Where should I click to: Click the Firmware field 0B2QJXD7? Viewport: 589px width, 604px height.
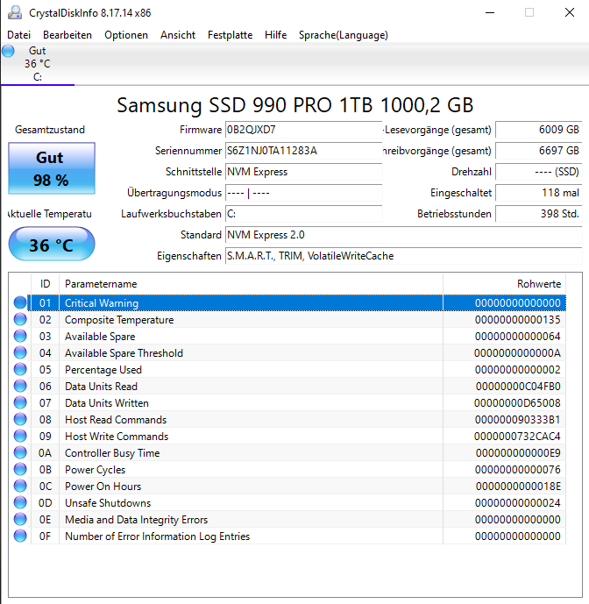[303, 130]
